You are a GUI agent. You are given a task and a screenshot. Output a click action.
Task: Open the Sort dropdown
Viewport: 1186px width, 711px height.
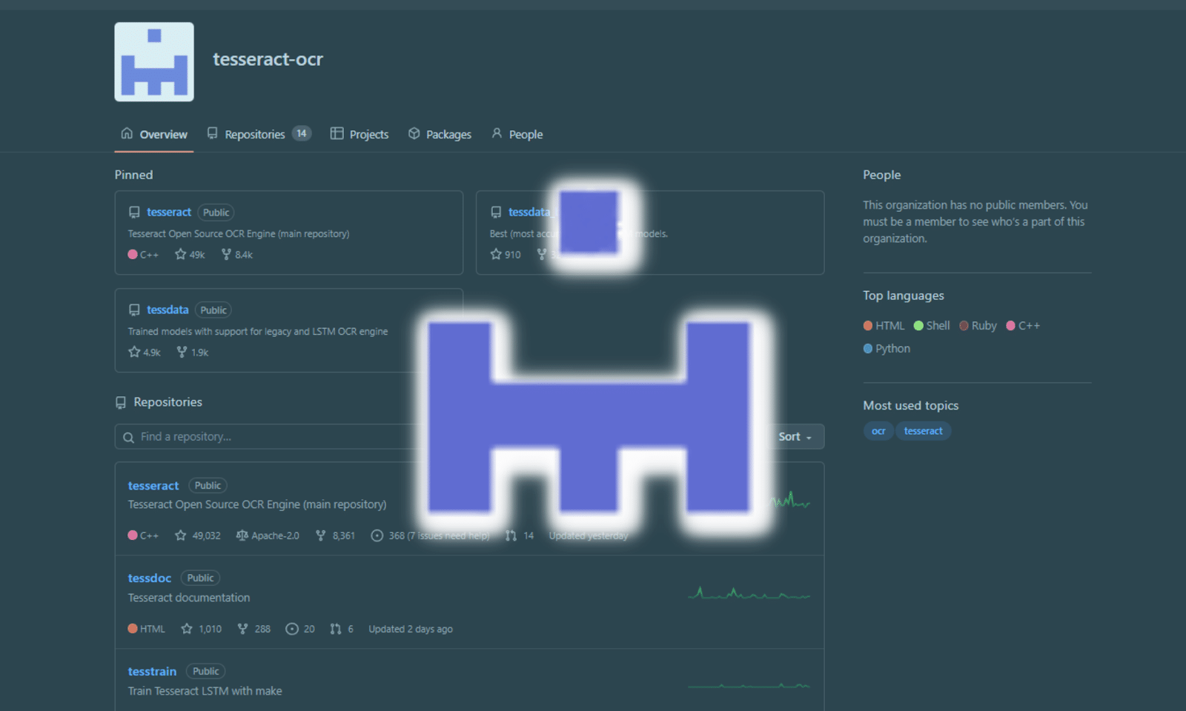pos(794,436)
